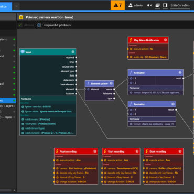Image resolution: width=194 pixels, height=194 pixels.
Task: Click gear icon for 'ignore mode' setting
Action: [x=23, y=111]
